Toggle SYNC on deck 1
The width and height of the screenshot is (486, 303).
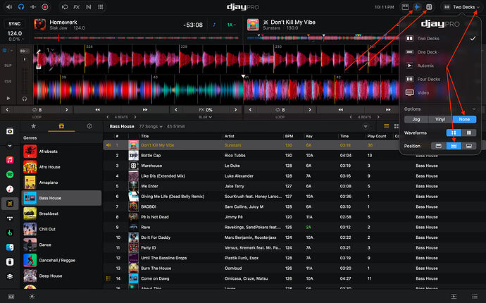click(15, 23)
